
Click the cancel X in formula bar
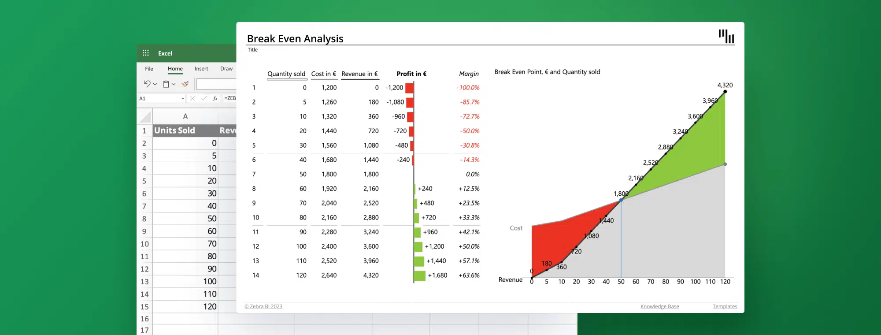click(x=192, y=98)
